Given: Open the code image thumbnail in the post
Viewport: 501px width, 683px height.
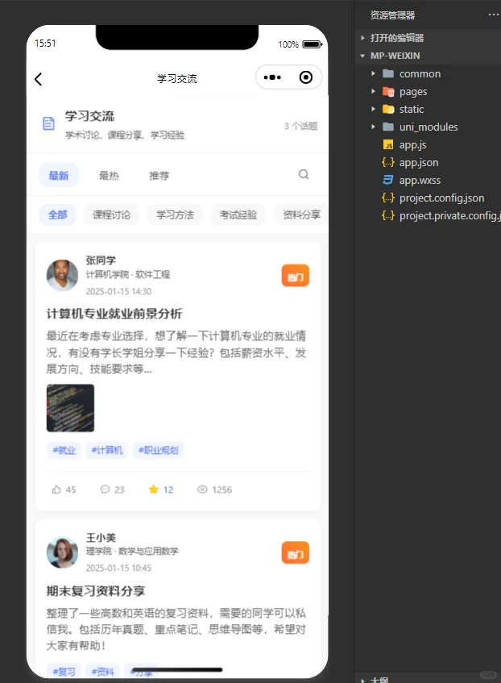Looking at the screenshot, I should point(71,408).
